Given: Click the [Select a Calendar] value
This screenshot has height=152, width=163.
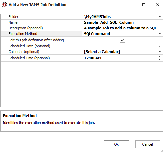Looking at the screenshot, I should point(102,52).
